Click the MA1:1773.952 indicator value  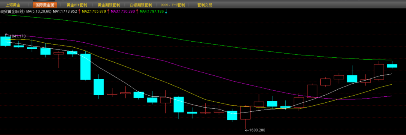(x=65, y=11)
